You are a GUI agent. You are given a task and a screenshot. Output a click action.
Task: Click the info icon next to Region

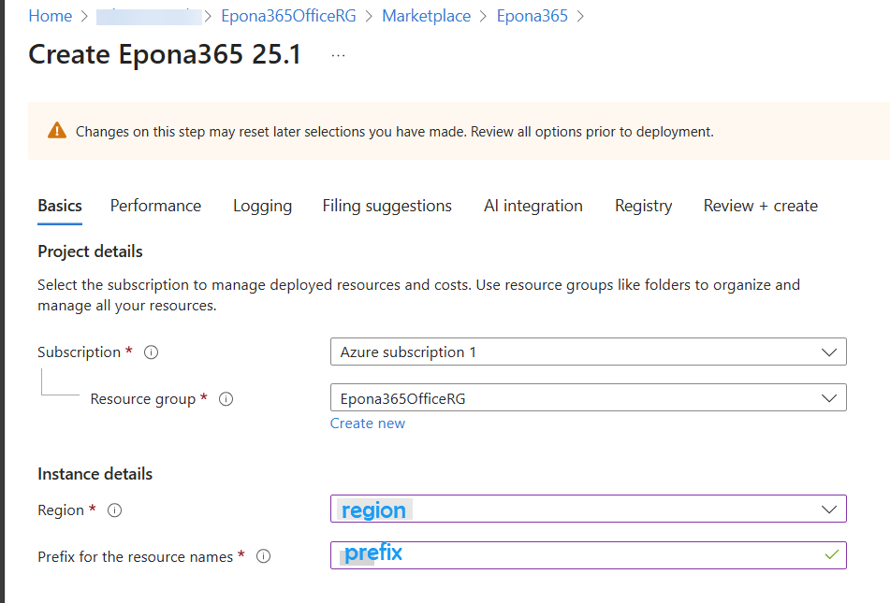pyautogui.click(x=115, y=510)
